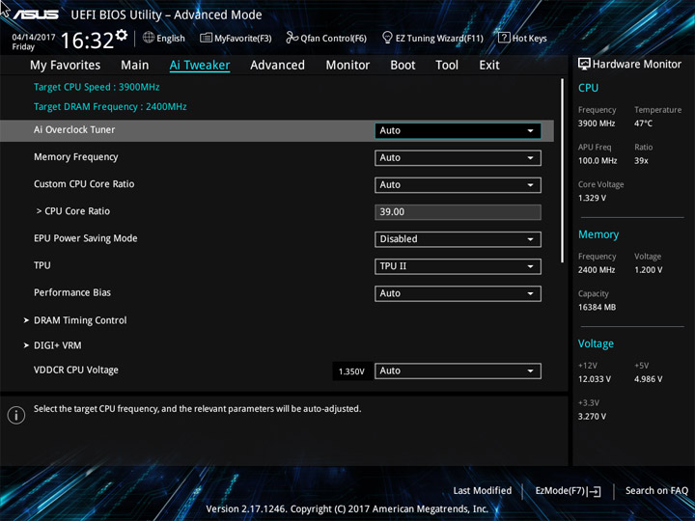Open the Ai Overclock Tuner dropdown
Image resolution: width=695 pixels, height=521 pixels.
[458, 130]
